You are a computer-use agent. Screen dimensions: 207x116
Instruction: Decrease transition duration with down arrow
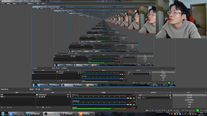click(170, 98)
